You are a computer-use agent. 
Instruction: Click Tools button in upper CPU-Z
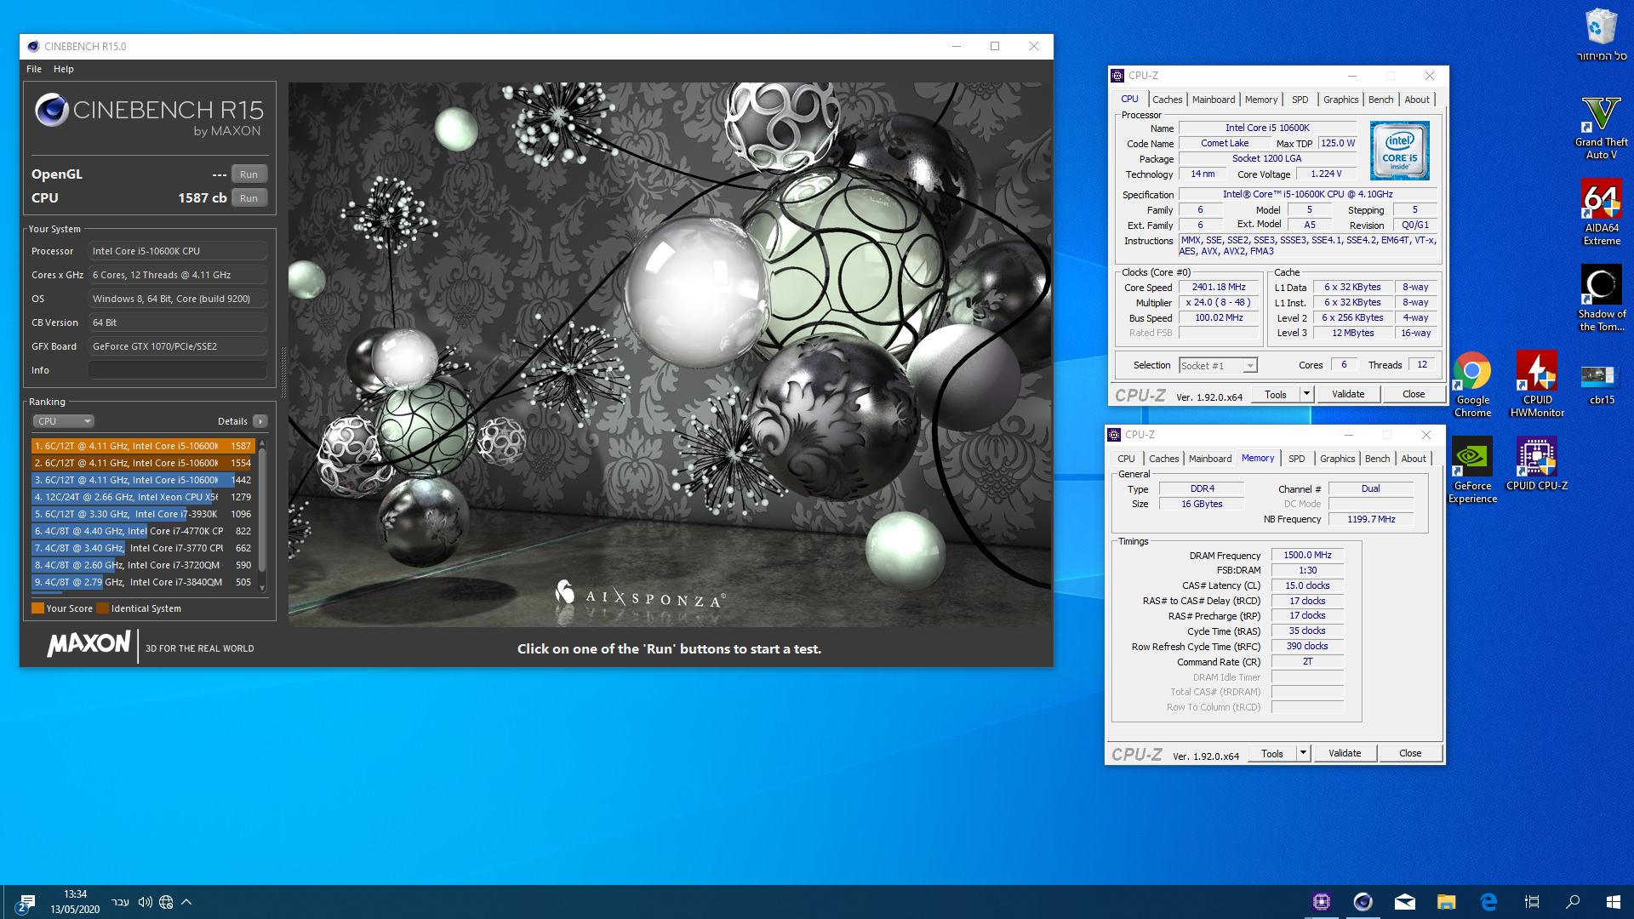point(1275,394)
